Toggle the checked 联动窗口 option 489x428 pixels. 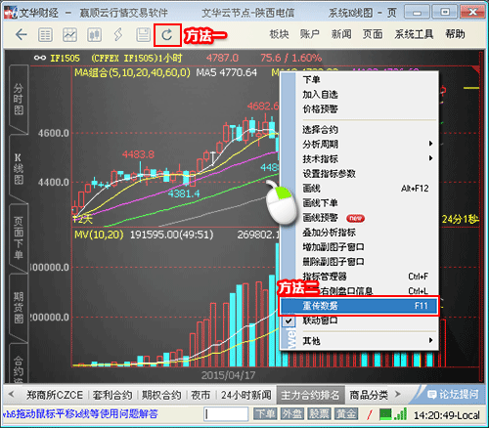tap(359, 321)
